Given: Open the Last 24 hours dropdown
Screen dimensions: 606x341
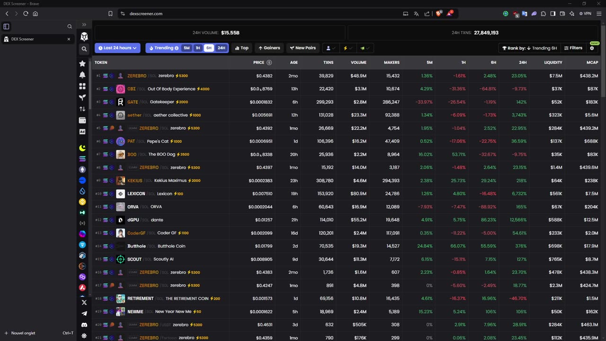Looking at the screenshot, I should point(117,48).
